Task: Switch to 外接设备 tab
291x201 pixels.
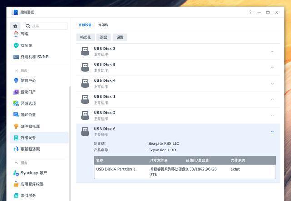Action: 85,25
